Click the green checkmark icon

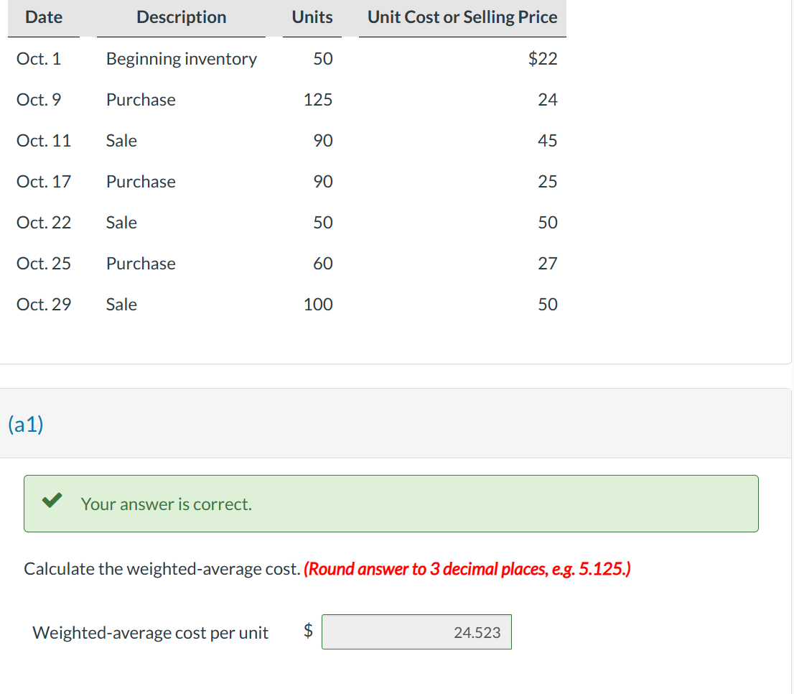click(x=50, y=501)
